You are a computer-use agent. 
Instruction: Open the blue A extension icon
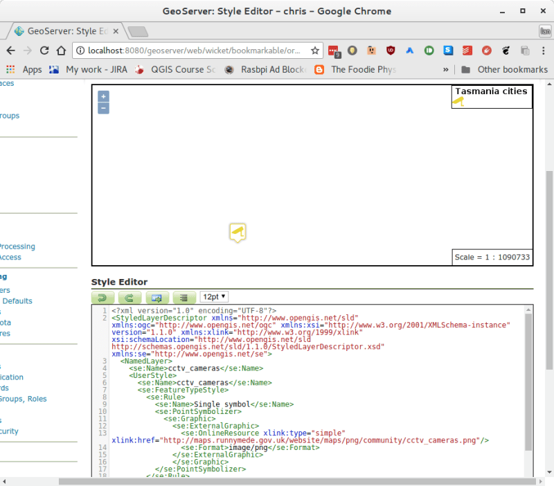(x=409, y=51)
